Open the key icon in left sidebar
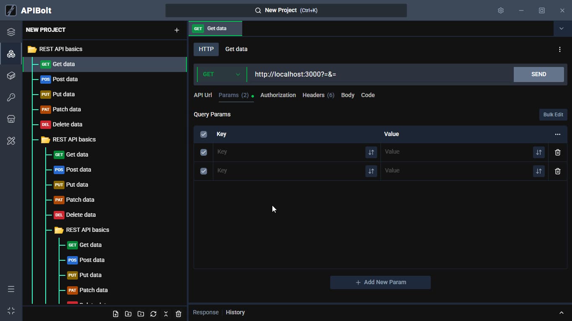The height and width of the screenshot is (321, 572). tap(11, 98)
